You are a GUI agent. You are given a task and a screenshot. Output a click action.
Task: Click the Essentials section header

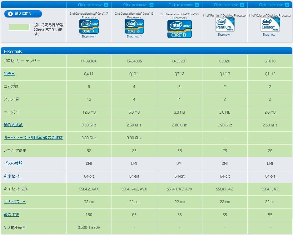[x=146, y=51]
